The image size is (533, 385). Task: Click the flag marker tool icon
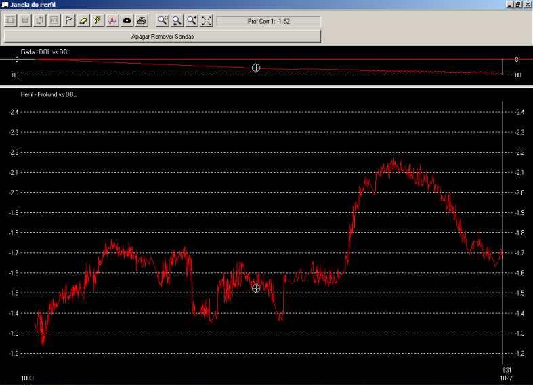[69, 21]
